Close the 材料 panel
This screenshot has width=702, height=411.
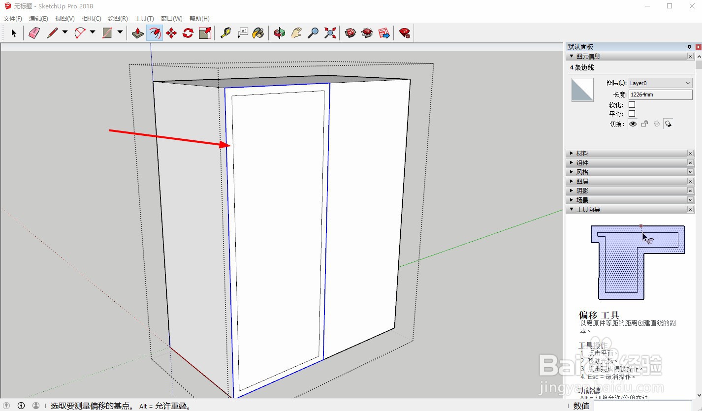coord(690,154)
